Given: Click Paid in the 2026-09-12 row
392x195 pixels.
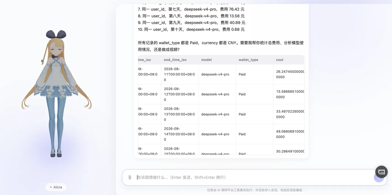Looking at the screenshot, I should [242, 94].
